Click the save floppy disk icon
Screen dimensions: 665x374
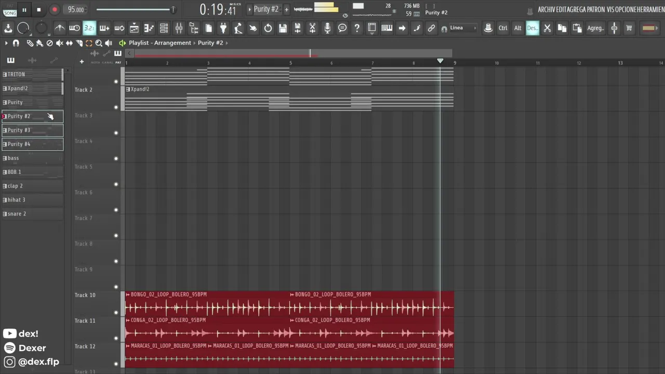[283, 28]
